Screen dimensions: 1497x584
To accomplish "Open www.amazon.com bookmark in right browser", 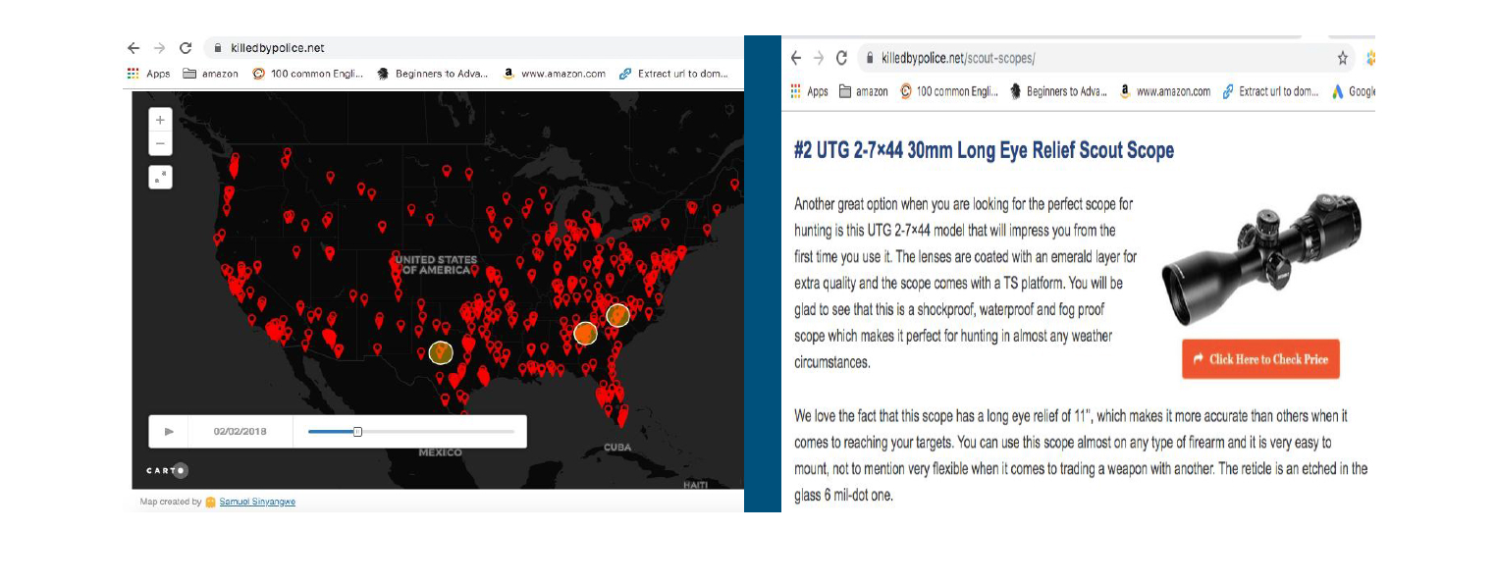I will (x=1164, y=91).
